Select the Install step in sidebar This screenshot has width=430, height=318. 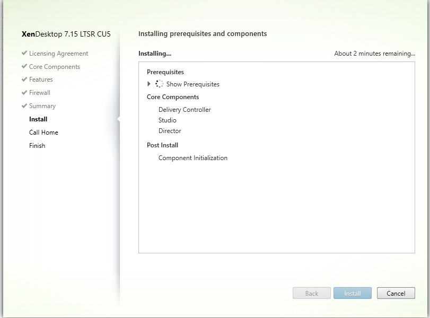(x=38, y=119)
